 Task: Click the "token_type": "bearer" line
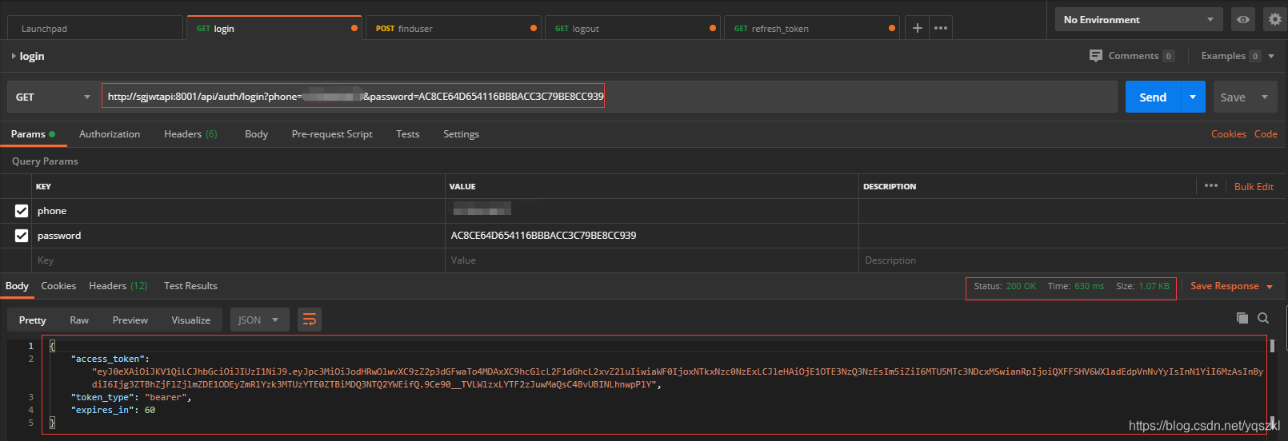(131, 397)
